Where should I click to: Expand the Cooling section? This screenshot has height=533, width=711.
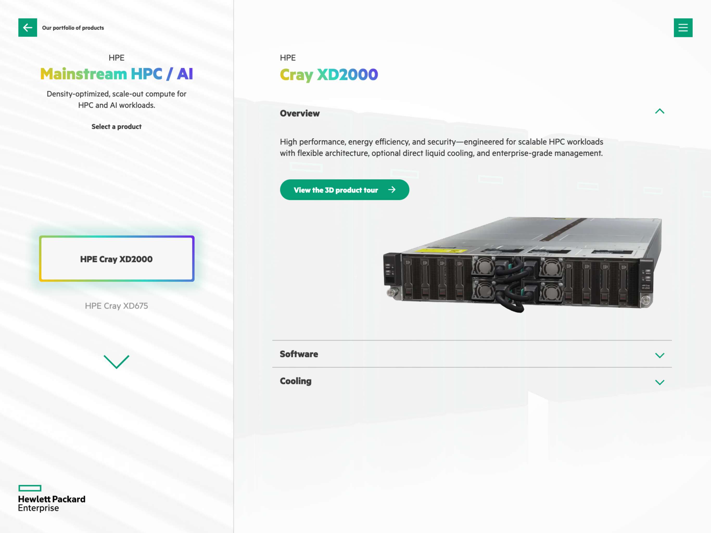[x=472, y=381]
